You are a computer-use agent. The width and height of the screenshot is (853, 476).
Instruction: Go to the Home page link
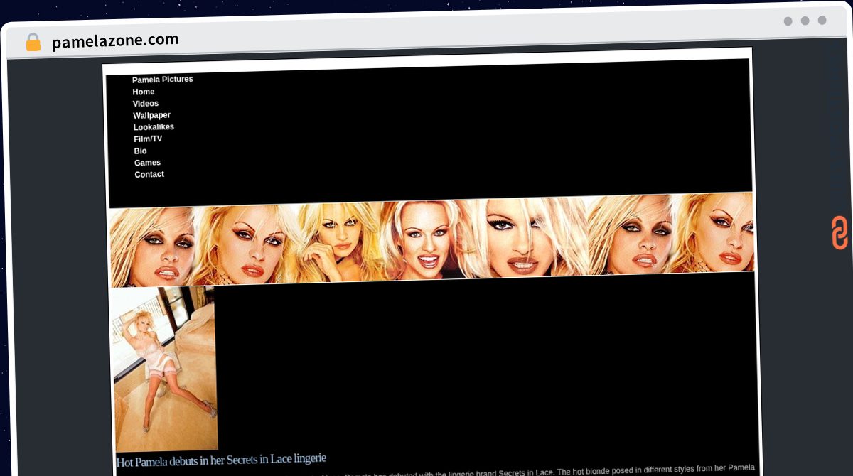coord(143,92)
